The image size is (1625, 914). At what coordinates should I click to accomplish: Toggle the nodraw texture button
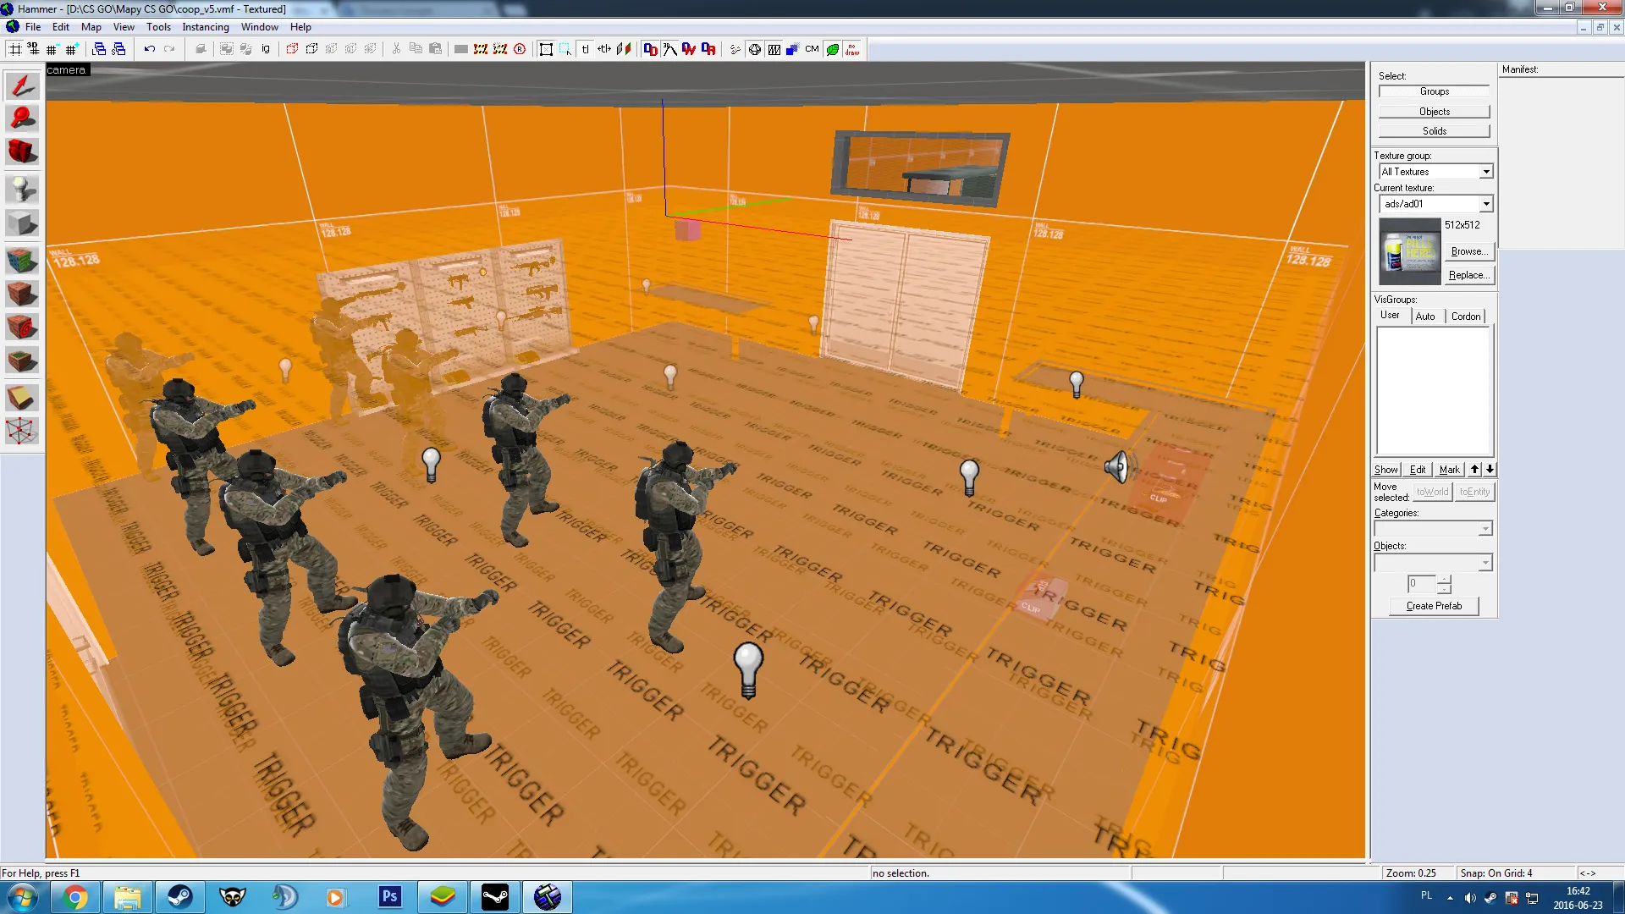tap(852, 49)
